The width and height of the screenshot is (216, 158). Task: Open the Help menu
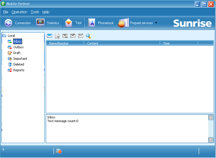(x=46, y=12)
